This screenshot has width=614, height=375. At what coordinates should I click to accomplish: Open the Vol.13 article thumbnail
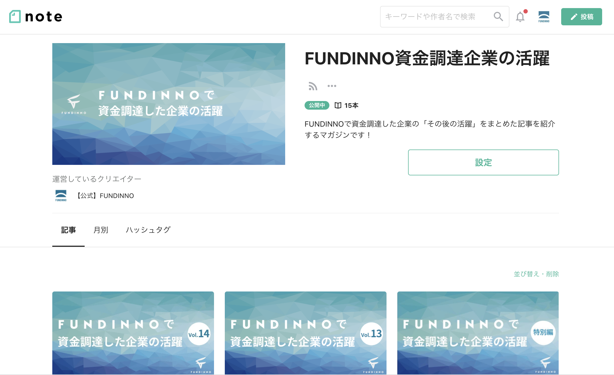306,333
